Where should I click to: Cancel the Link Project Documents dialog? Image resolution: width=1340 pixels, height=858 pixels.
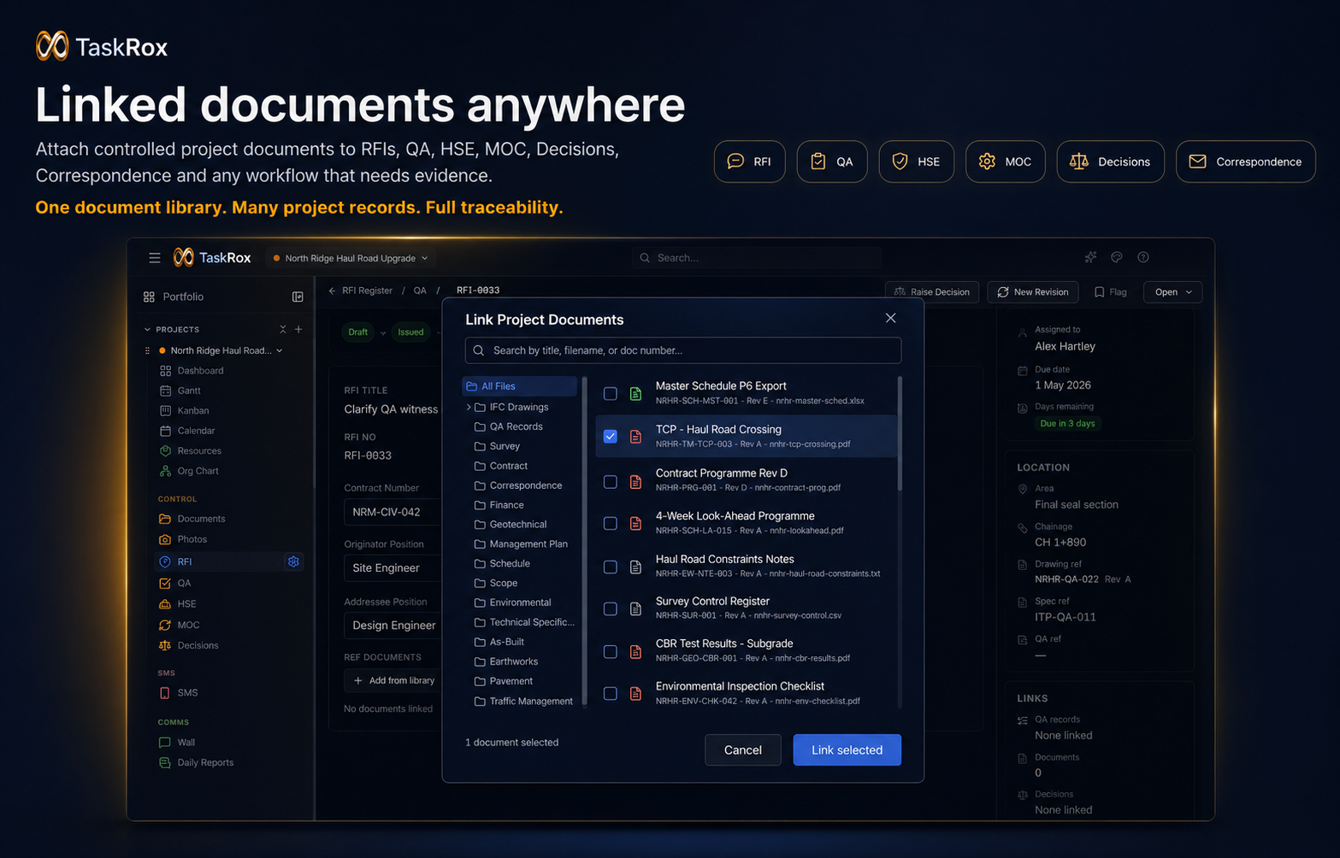(x=742, y=749)
